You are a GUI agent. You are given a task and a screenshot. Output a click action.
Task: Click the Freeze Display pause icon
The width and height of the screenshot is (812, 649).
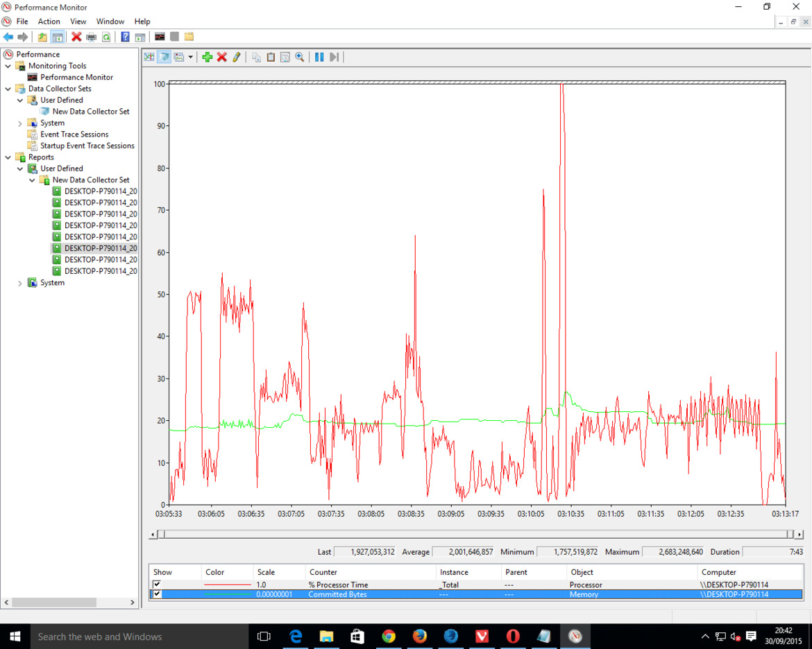tap(319, 57)
